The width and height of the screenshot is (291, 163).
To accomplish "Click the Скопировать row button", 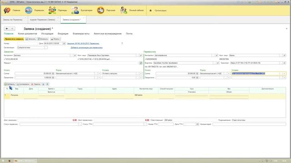I will point(23,84).
